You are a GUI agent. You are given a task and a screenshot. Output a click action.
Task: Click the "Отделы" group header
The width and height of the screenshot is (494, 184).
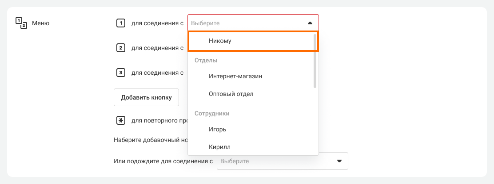coord(206,60)
